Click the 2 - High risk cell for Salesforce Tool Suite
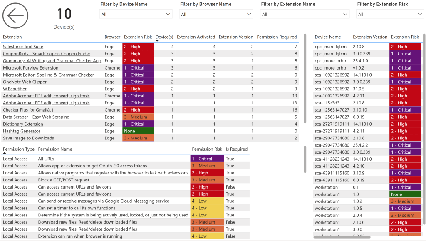Viewport: 426px width, 241px height. [x=138, y=47]
